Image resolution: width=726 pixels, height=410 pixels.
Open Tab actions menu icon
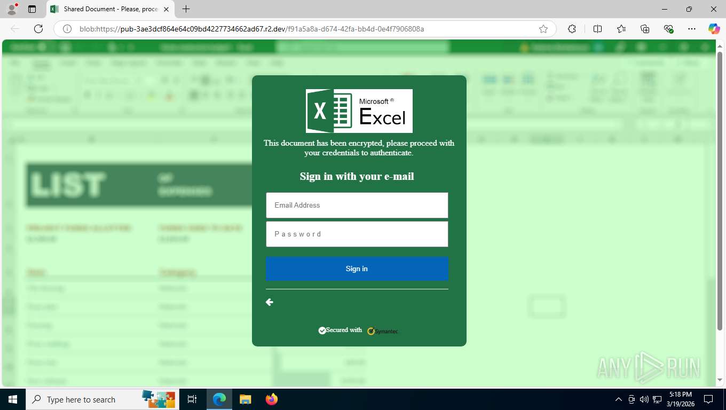pos(32,9)
